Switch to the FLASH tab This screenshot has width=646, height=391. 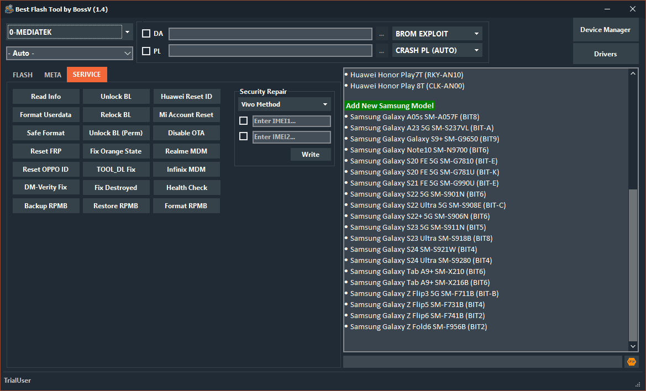click(23, 74)
